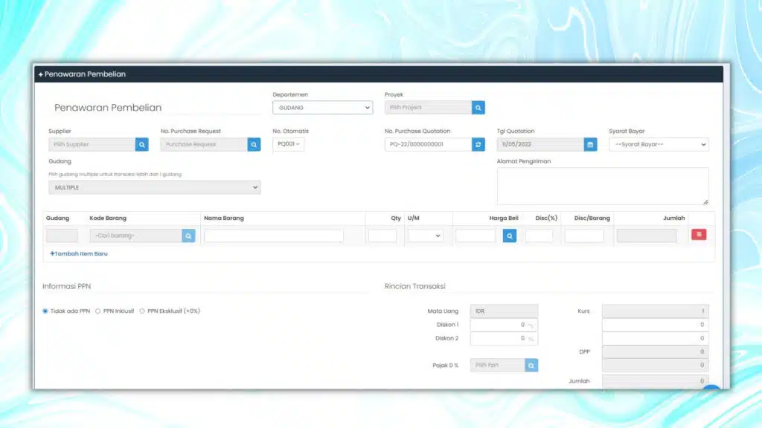Image resolution: width=762 pixels, height=428 pixels.
Task: Click the Harga Beli search icon
Action: tap(510, 236)
